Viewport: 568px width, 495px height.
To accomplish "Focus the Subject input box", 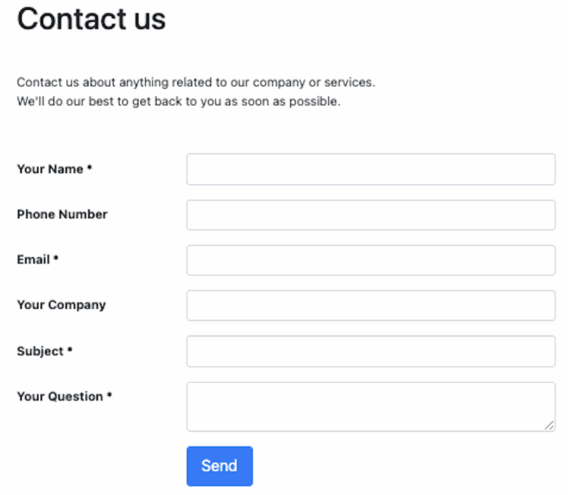I will 371,351.
